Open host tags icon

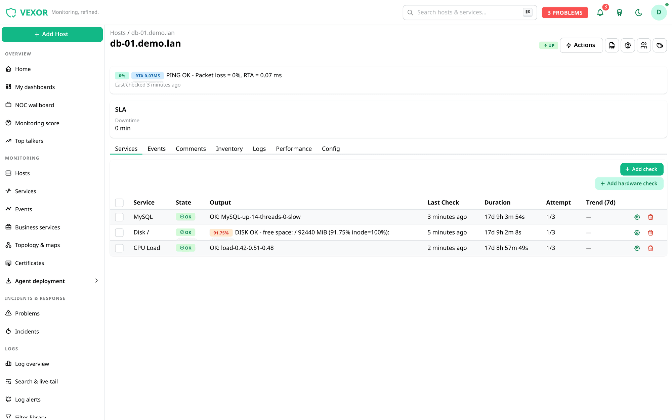660,45
